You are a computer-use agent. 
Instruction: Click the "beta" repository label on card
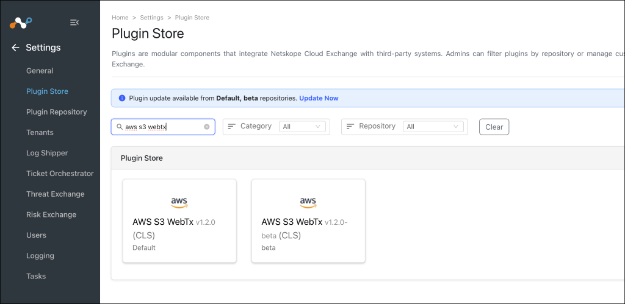pos(269,248)
